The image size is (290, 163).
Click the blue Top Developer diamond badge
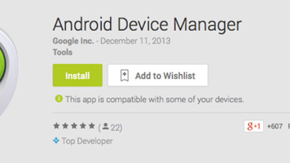pos(56,141)
